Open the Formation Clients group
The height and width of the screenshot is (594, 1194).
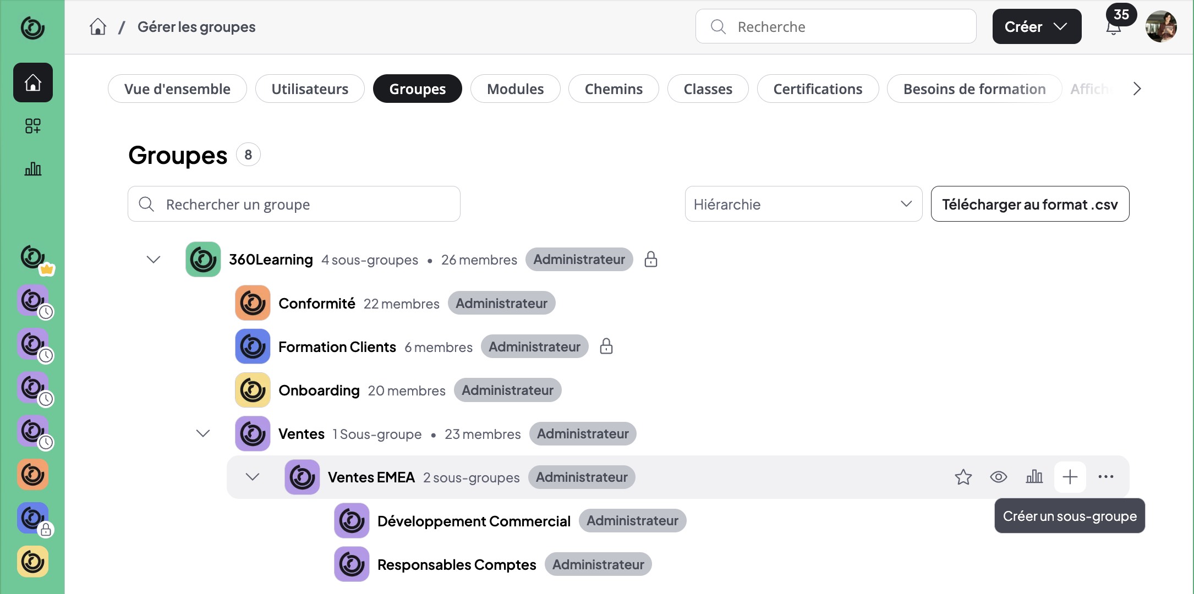pos(337,347)
